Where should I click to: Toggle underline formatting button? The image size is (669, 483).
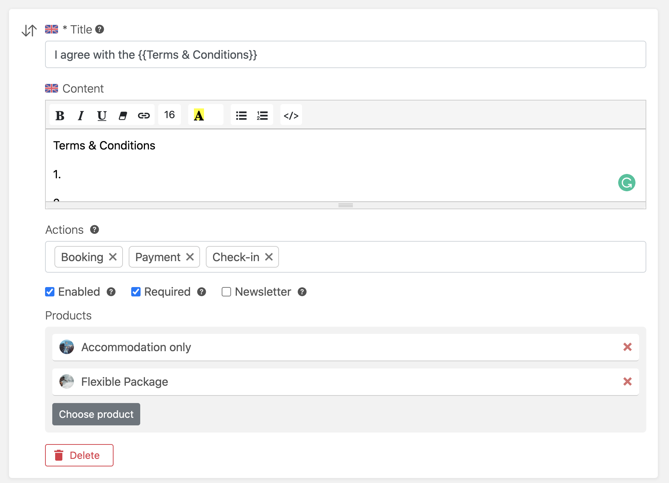coord(102,115)
